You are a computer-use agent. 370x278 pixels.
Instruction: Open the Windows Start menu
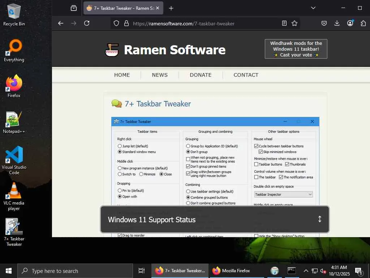(x=9, y=271)
